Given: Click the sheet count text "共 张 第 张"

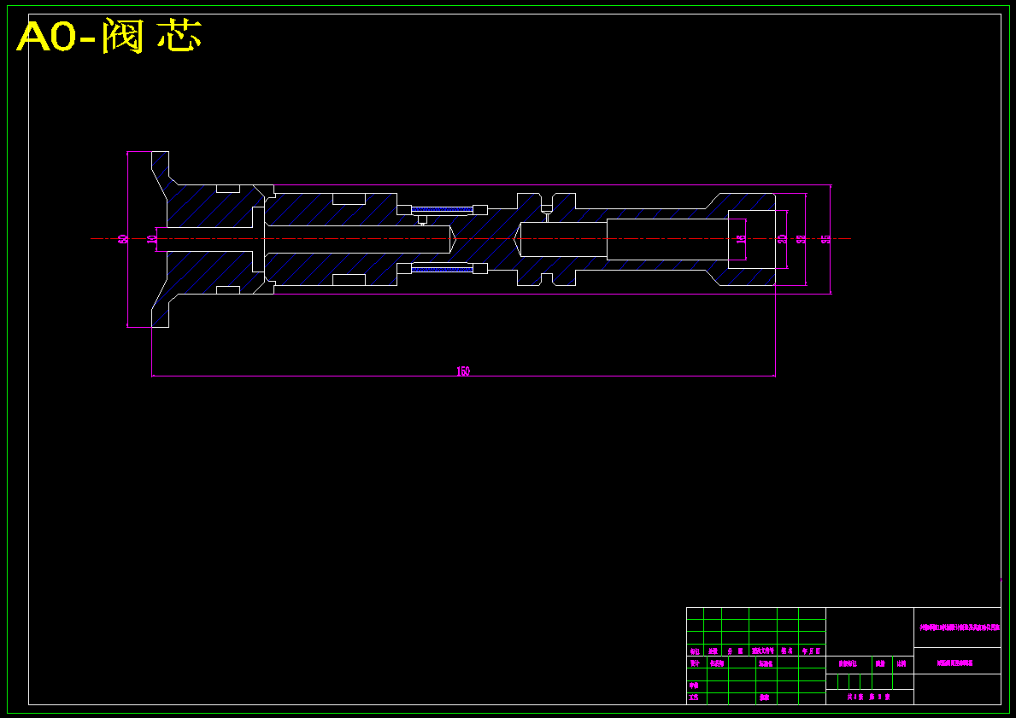Looking at the screenshot, I should pos(868,698).
